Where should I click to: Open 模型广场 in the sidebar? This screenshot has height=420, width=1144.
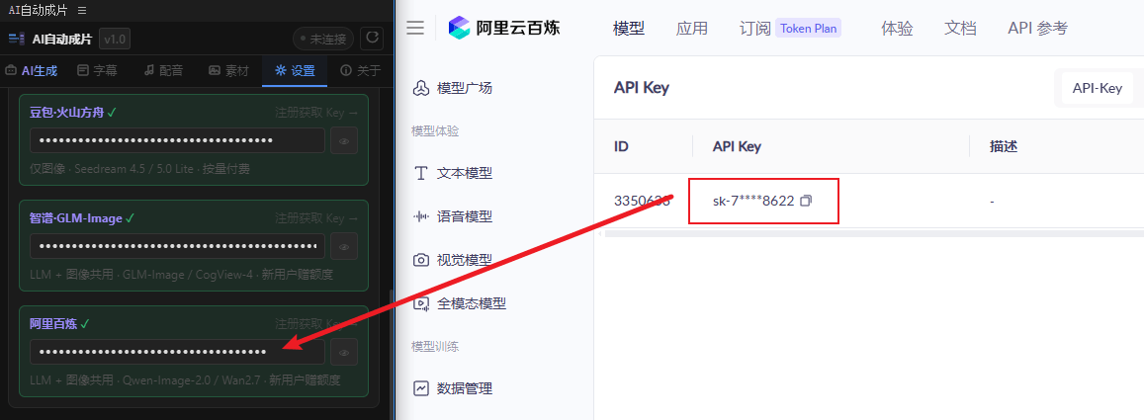coord(465,88)
